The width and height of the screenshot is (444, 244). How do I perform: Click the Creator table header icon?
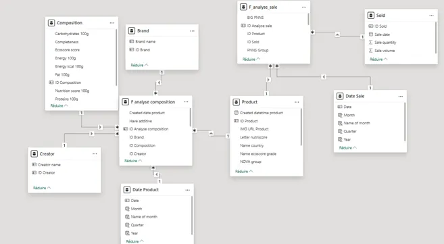pos(34,153)
